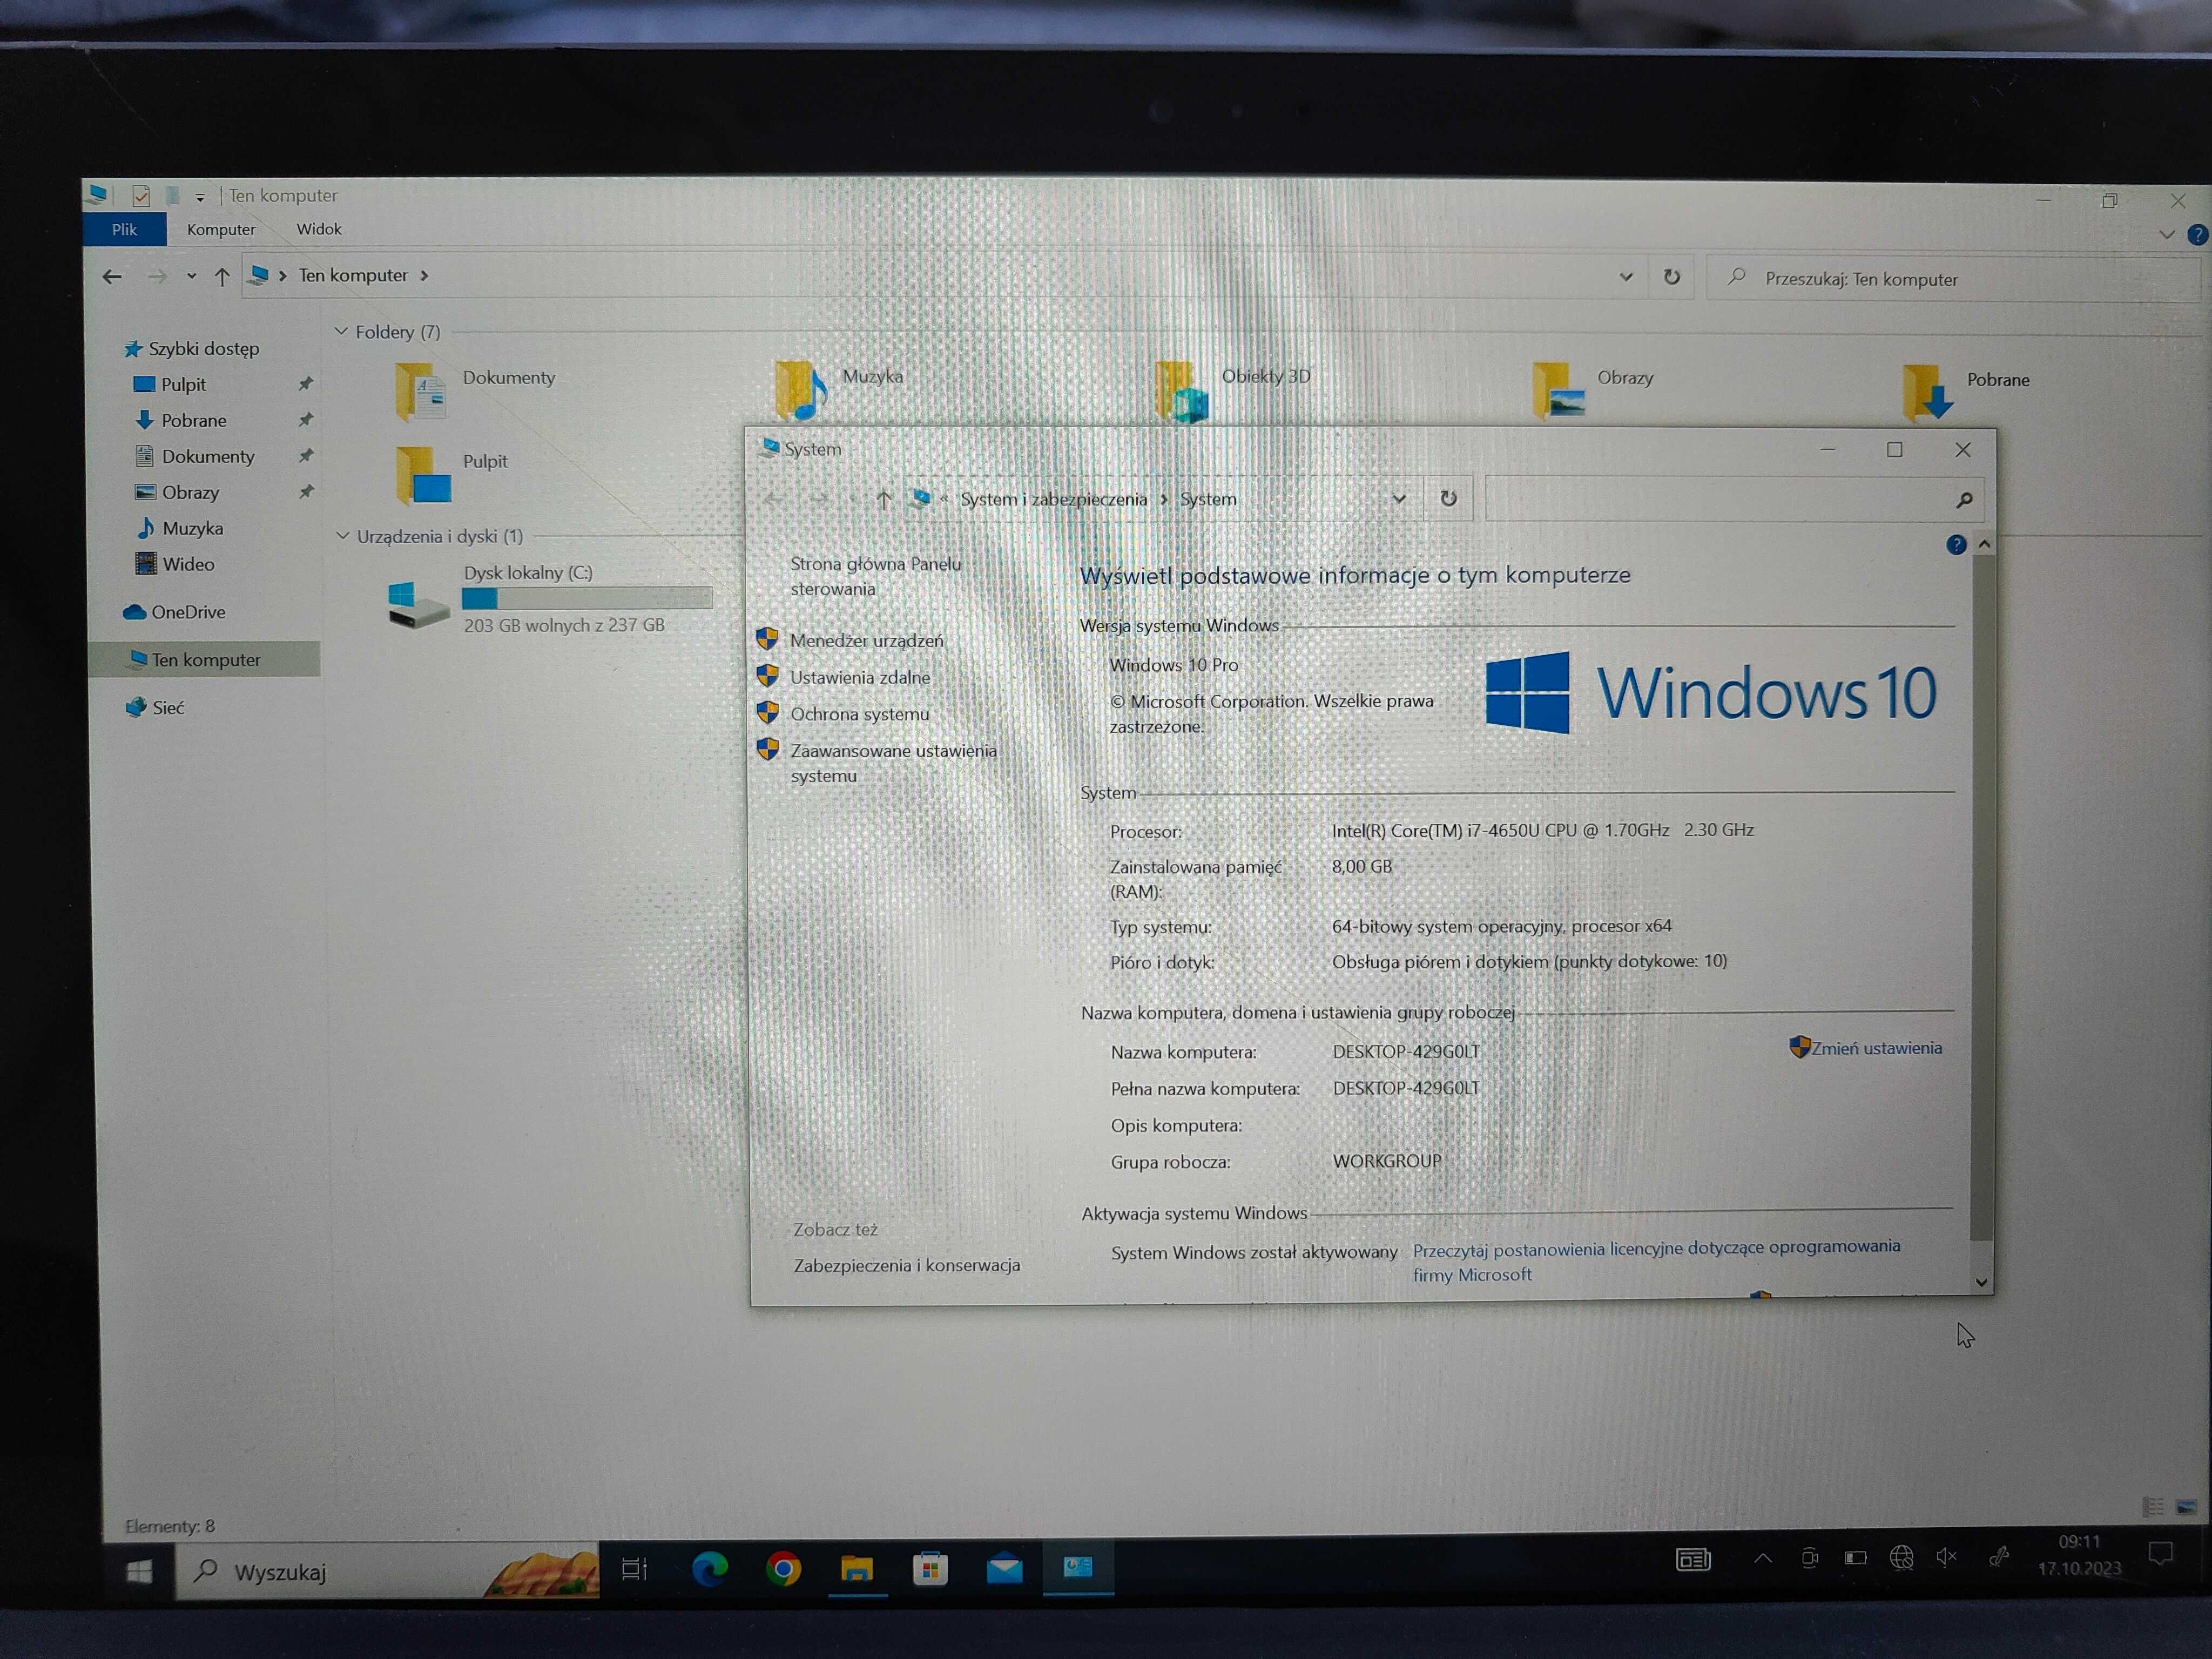Open the Plik tab in File Explorer
Viewport: 2212px width, 1659px height.
pos(124,229)
